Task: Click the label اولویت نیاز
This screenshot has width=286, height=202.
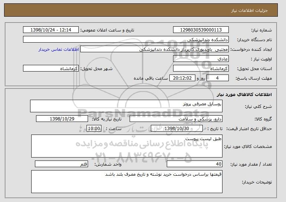Action: point(261,59)
